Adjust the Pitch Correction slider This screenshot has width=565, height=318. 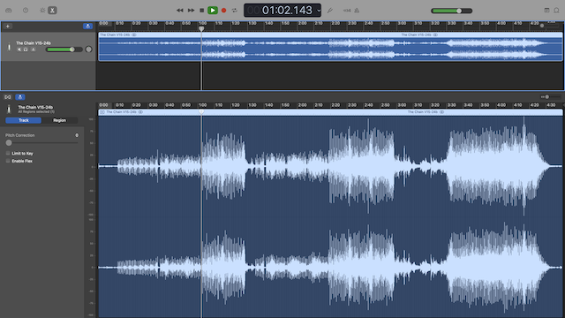click(x=41, y=143)
